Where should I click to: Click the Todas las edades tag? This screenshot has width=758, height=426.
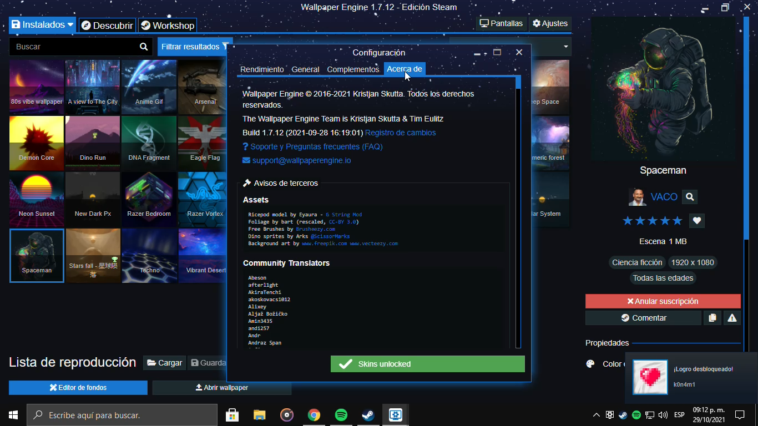pyautogui.click(x=663, y=278)
